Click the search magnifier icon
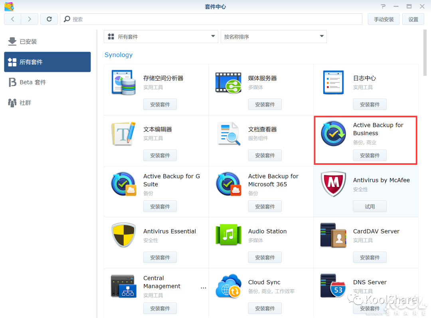The image size is (431, 318). pyautogui.click(x=67, y=19)
